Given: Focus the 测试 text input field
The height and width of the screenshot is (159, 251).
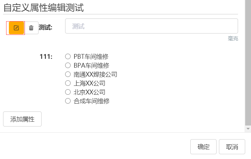Looking at the screenshot, I should pyautogui.click(x=151, y=26).
